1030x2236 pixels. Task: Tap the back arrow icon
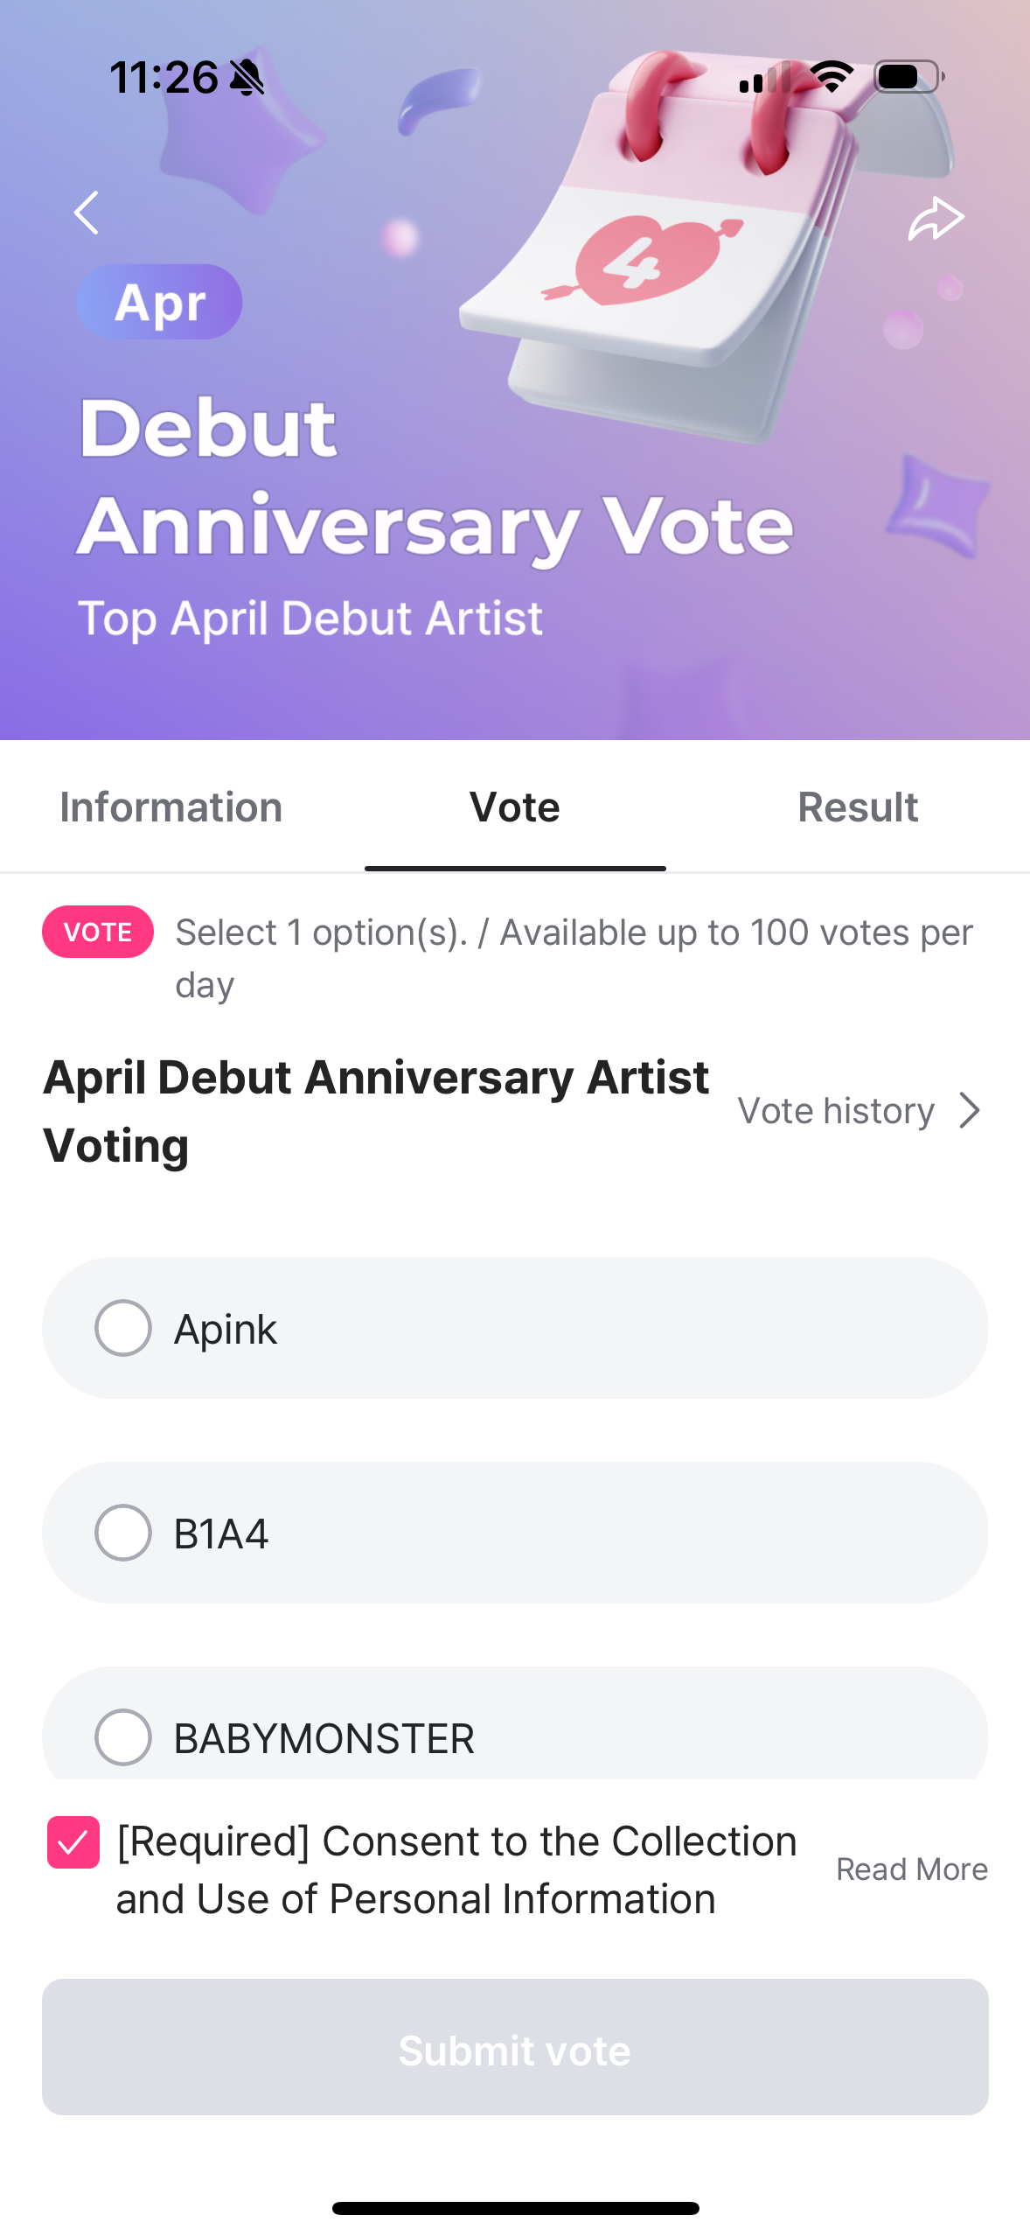86,213
